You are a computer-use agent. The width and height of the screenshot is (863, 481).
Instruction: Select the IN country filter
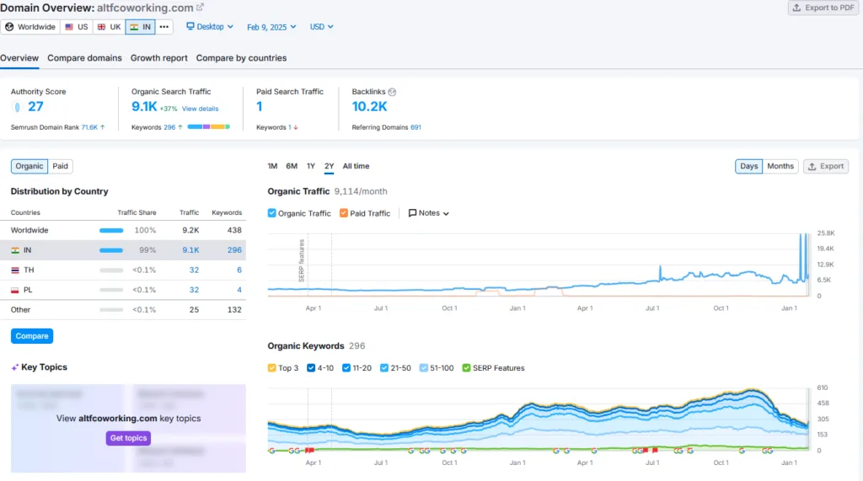pos(141,26)
